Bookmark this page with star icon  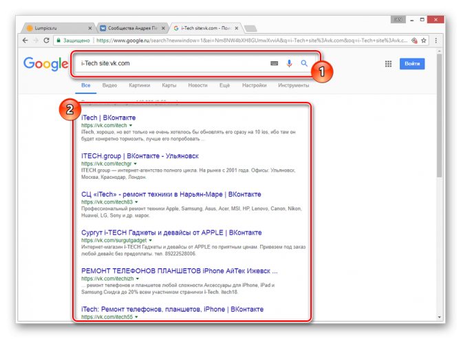423,41
